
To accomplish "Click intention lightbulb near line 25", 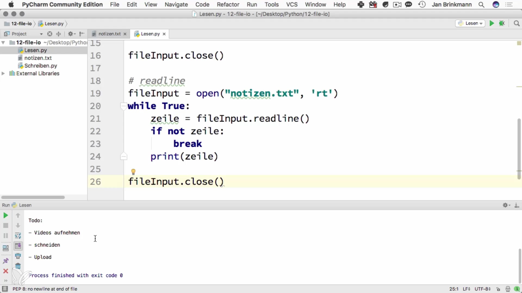I will pyautogui.click(x=133, y=172).
